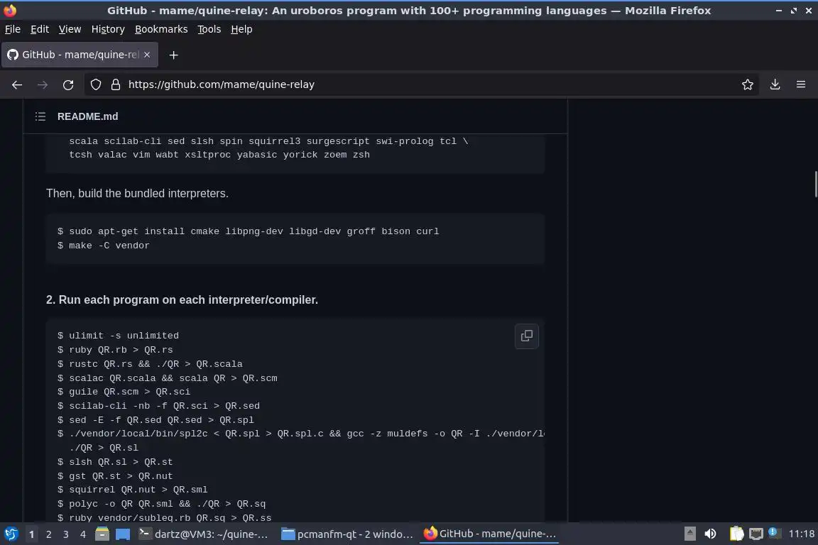Open the update notifier tray icon
The width and height of the screenshot is (818, 545).
click(x=774, y=533)
